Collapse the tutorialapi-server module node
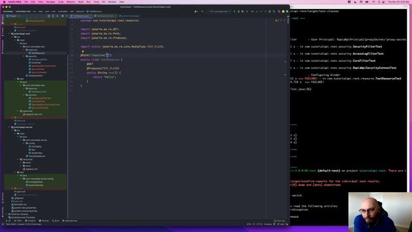412x232 pixels. coord(9,127)
